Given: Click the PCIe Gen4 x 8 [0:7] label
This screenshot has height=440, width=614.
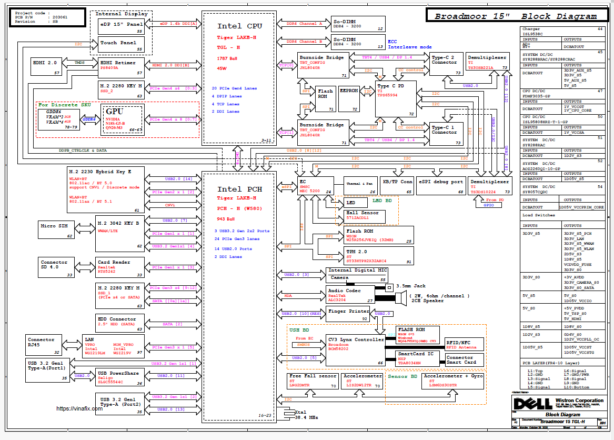Looking at the screenshot, I should coord(173,119).
